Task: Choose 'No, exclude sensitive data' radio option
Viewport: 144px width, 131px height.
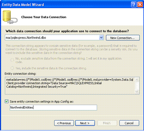Action: point(12,60)
